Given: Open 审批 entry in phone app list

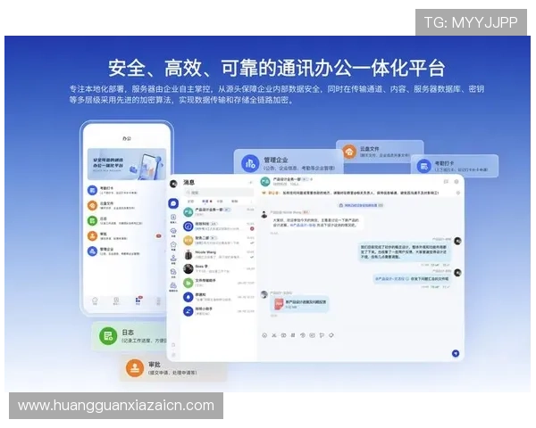Looking at the screenshot, I should click(x=125, y=235).
